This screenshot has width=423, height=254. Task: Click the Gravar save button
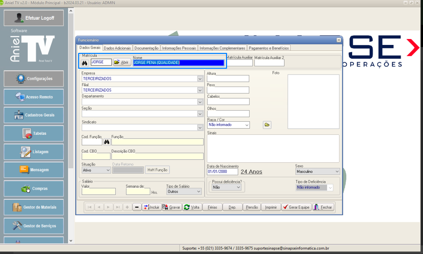pyautogui.click(x=172, y=207)
